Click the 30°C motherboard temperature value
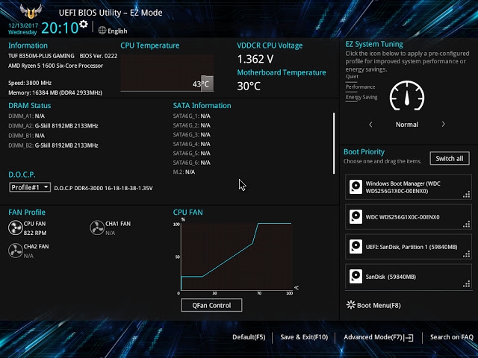The height and width of the screenshot is (358, 478). 249,87
